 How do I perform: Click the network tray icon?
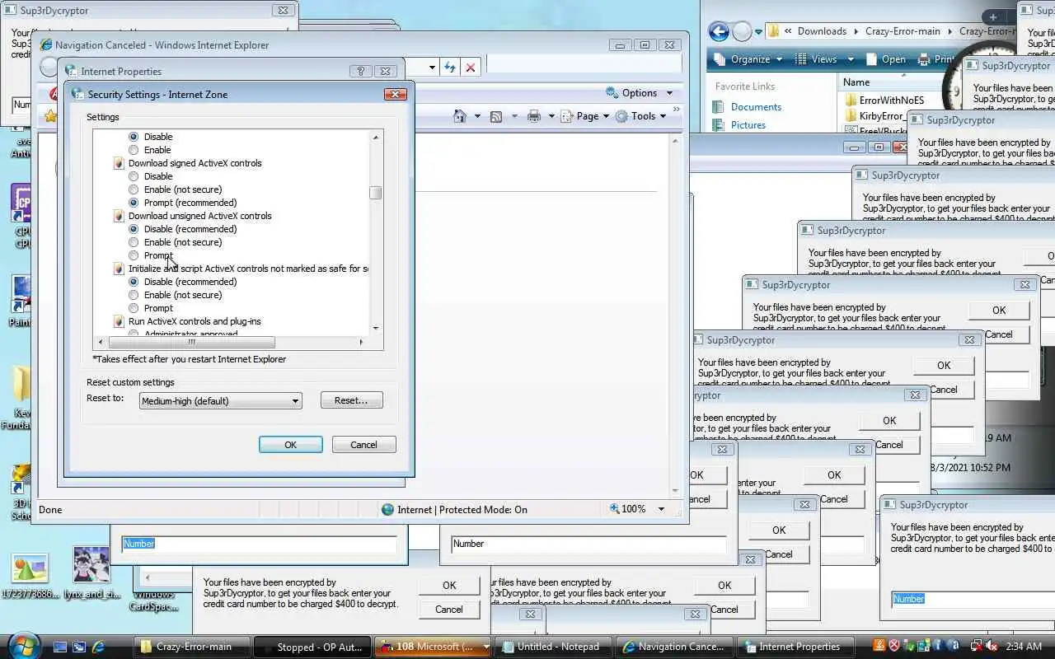[x=977, y=647]
